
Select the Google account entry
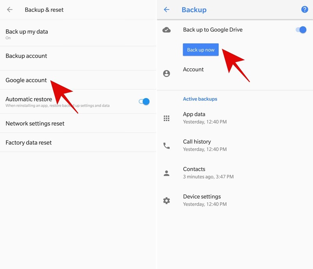(x=26, y=80)
